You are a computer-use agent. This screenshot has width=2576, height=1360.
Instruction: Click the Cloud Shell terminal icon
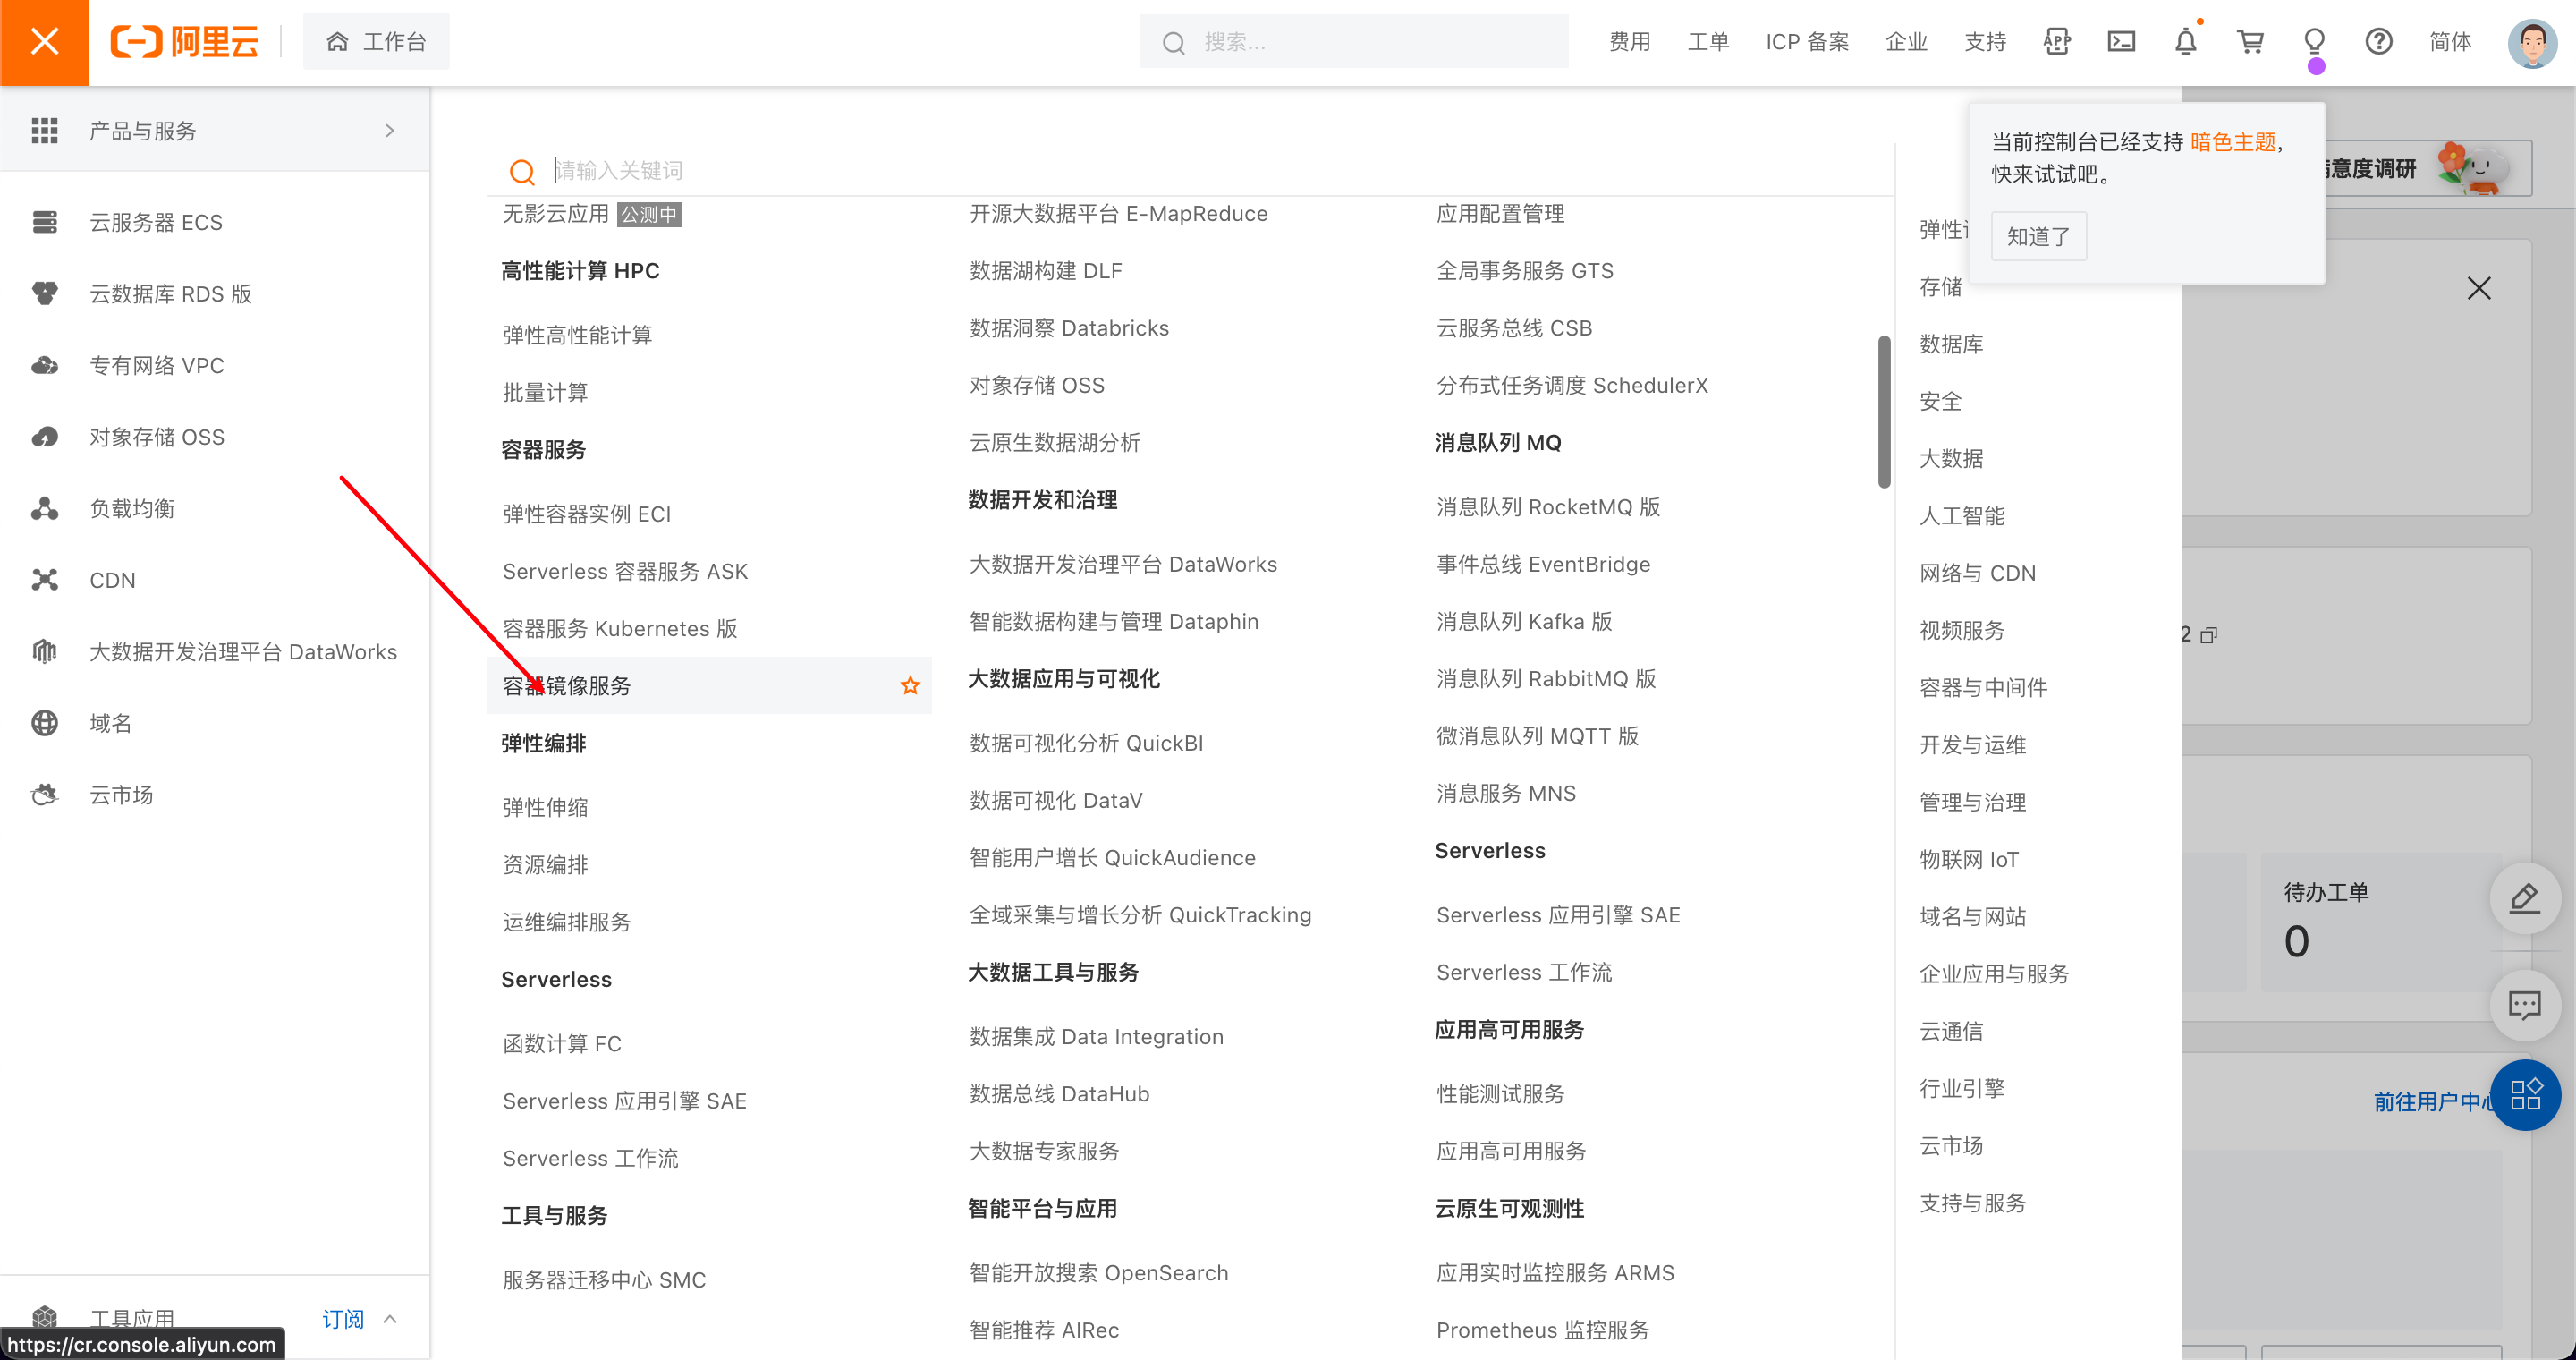2121,41
